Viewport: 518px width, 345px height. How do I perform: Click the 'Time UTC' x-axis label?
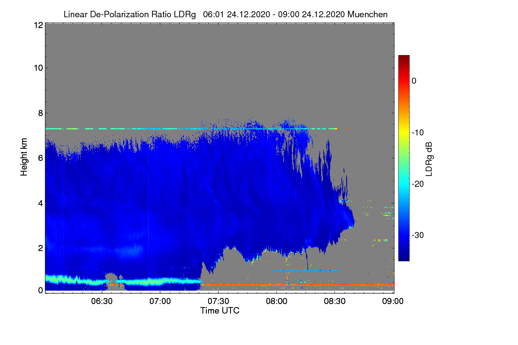pyautogui.click(x=220, y=310)
